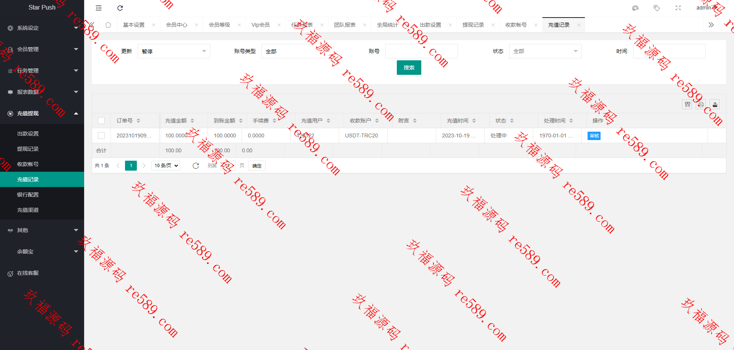Open the 账号类型 dropdown
Viewport: 734px width, 350px height.
(x=298, y=51)
